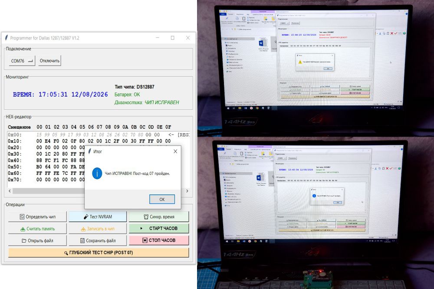Image resolution: width=434 pixels, height=289 pixels.
Task: Open the COM76 port dropdown
Action: pos(22,61)
